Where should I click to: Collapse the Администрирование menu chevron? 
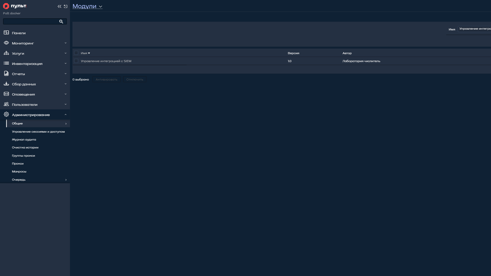click(x=65, y=114)
